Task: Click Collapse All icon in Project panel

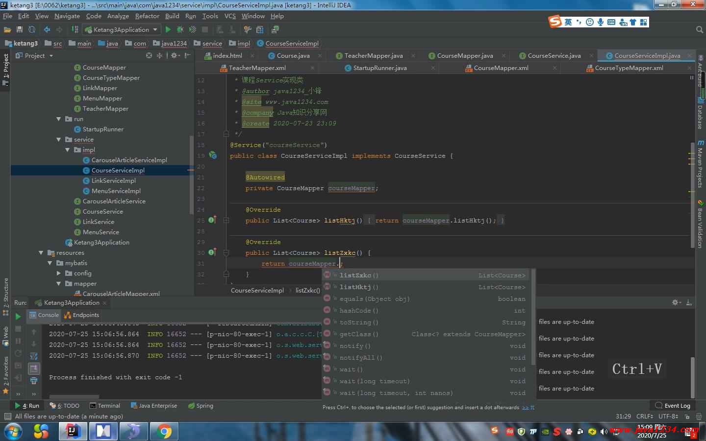Action: tap(159, 55)
